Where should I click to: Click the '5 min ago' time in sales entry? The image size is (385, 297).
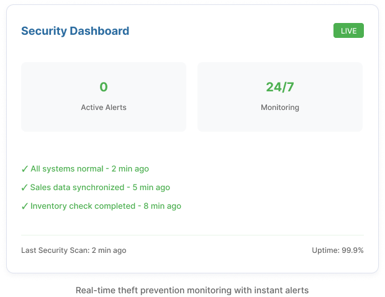point(151,187)
